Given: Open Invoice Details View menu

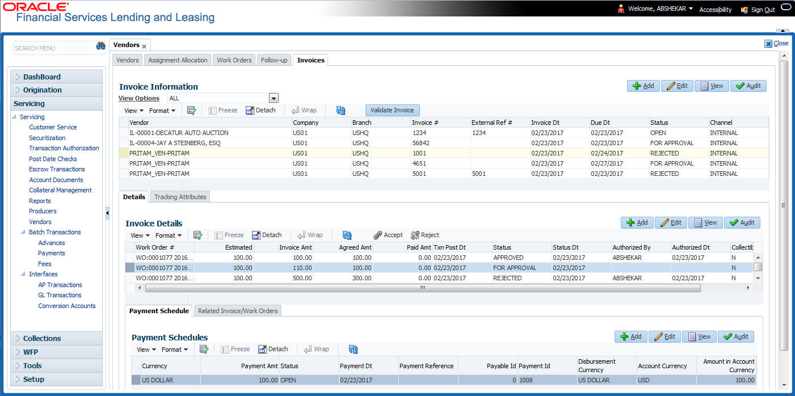Looking at the screenshot, I should point(140,235).
